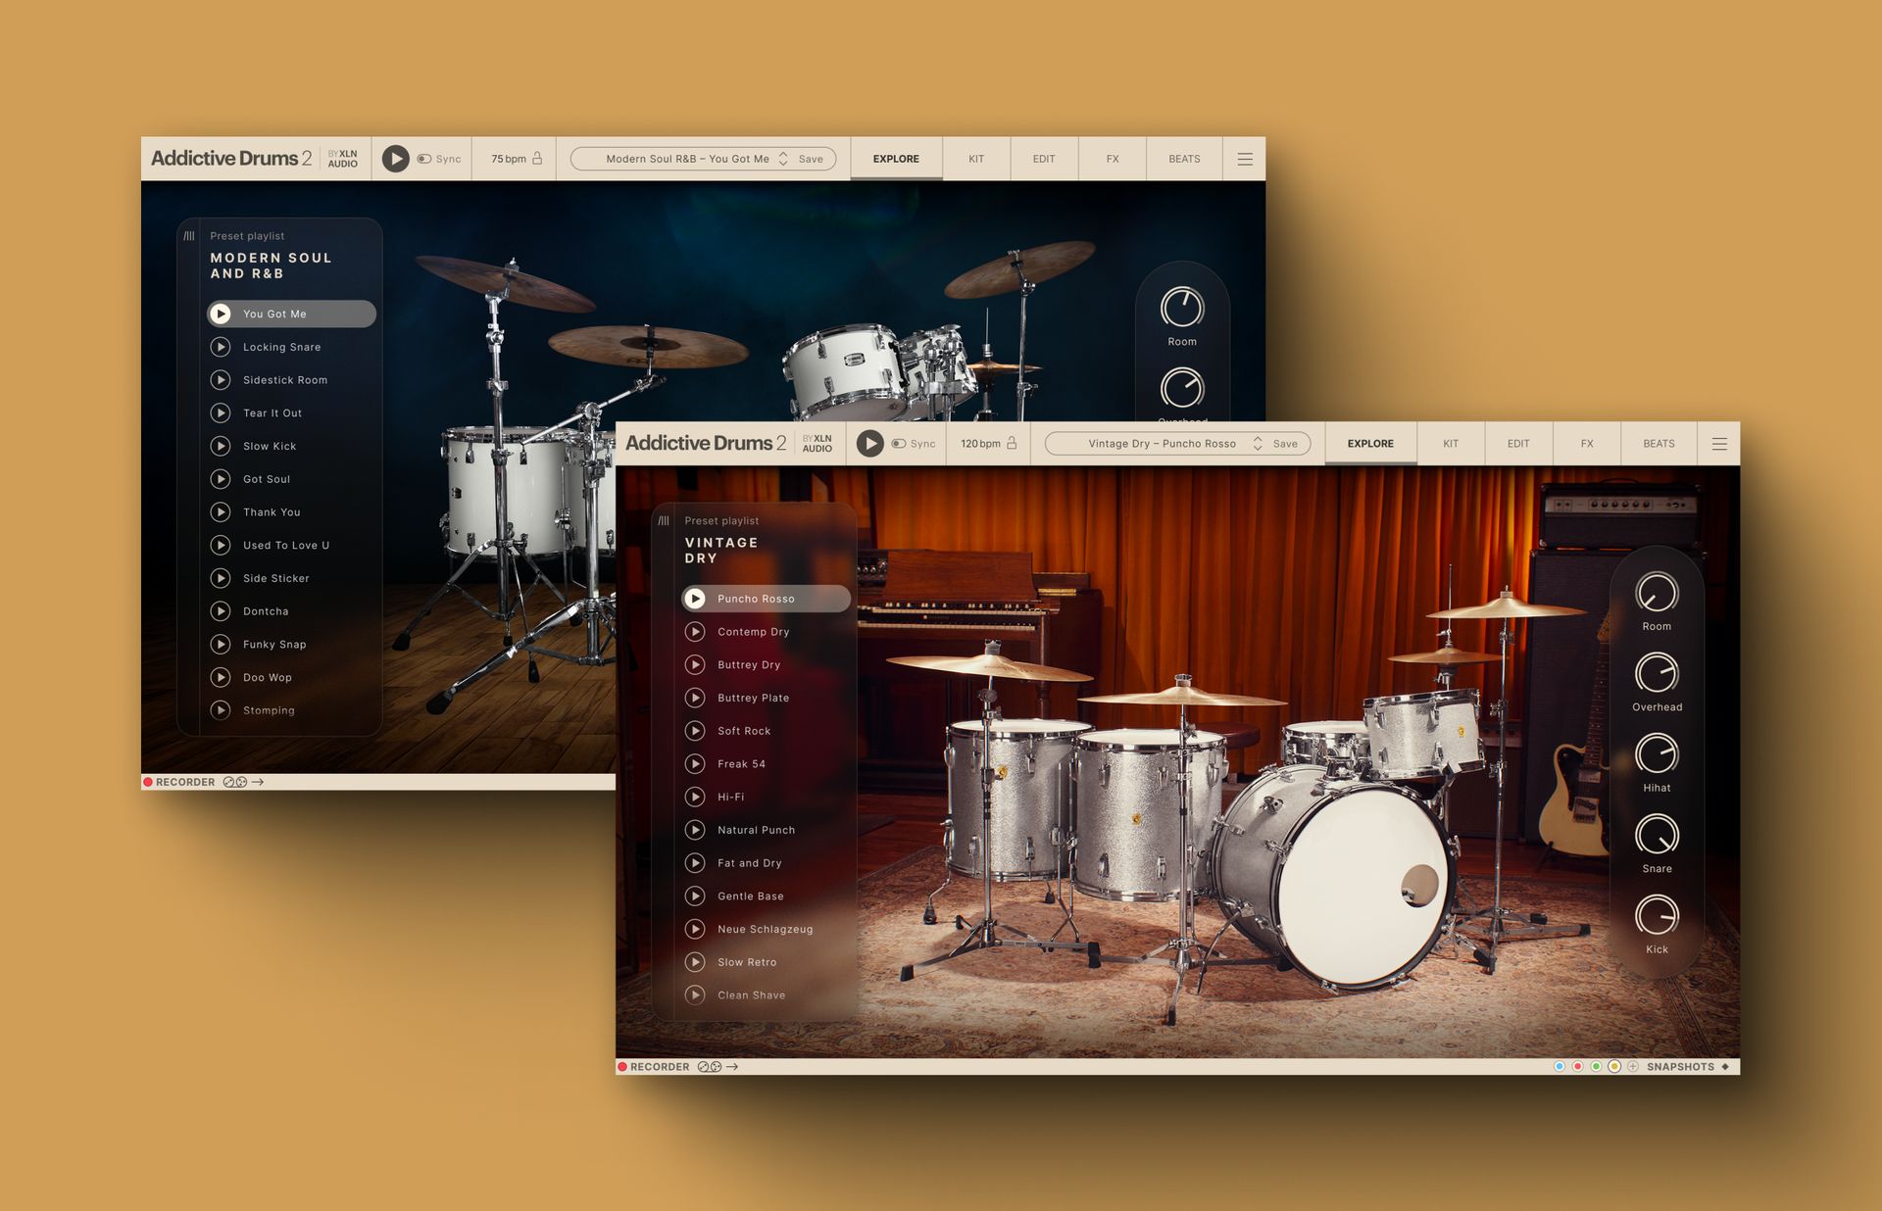Start the RECORDER in the back window
This screenshot has height=1211, width=1882.
click(179, 782)
